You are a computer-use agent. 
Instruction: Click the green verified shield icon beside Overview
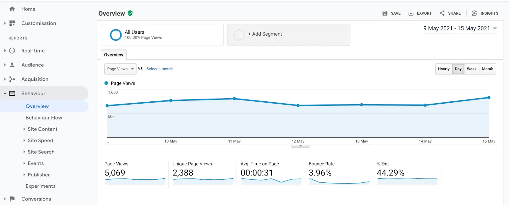[130, 13]
